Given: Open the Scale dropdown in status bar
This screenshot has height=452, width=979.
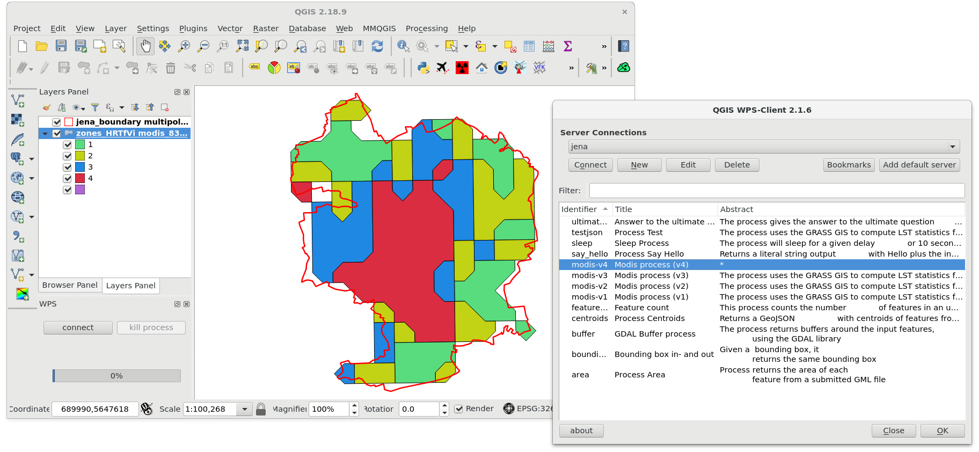Looking at the screenshot, I should [x=245, y=409].
